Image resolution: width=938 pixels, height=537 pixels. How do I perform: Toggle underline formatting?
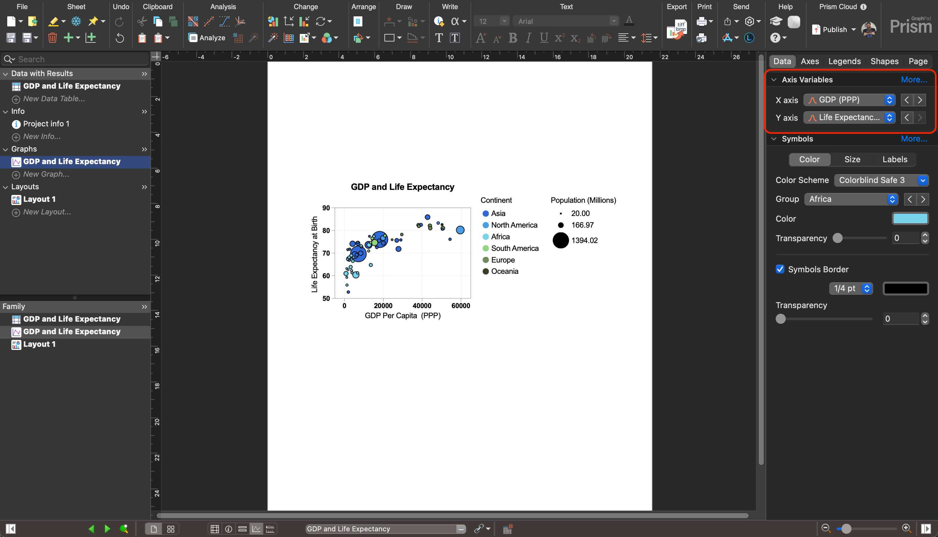[544, 38]
